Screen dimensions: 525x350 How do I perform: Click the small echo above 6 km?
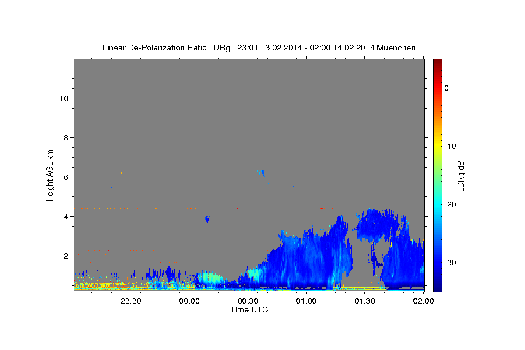[263, 173]
